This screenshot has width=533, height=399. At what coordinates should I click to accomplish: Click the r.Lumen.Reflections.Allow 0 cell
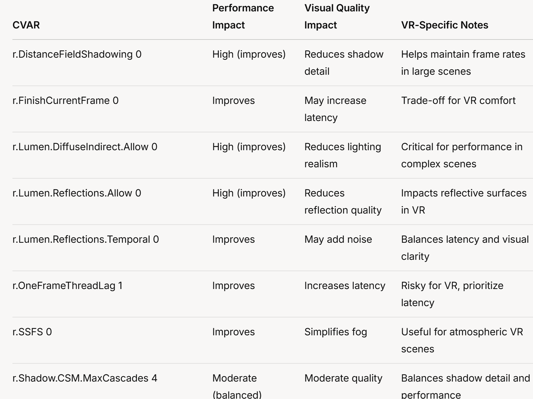(x=77, y=193)
